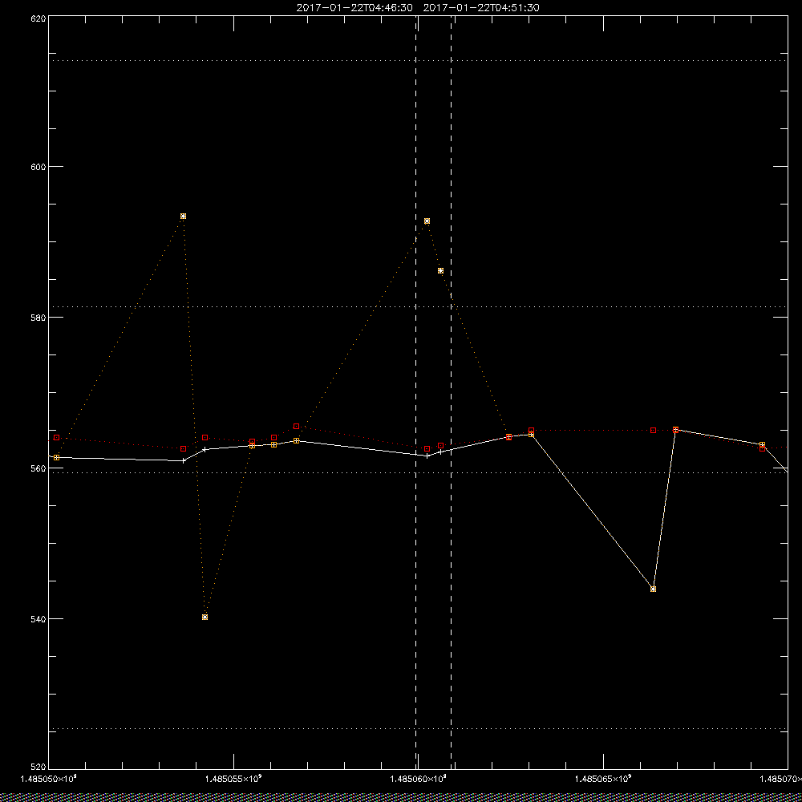Viewport: 802px width, 802px height.
Task: Select the leftmost red square data marker
Action: coord(56,437)
